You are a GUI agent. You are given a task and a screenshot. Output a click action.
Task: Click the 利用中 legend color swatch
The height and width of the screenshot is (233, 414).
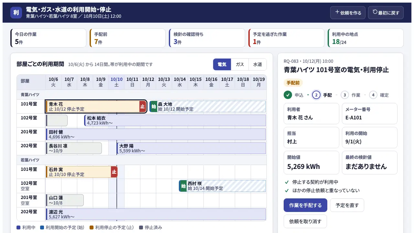tap(18, 227)
